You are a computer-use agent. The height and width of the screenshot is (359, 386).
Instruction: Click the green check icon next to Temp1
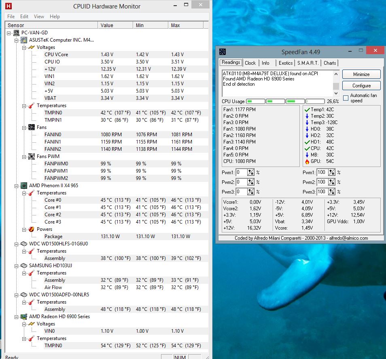[x=307, y=110]
